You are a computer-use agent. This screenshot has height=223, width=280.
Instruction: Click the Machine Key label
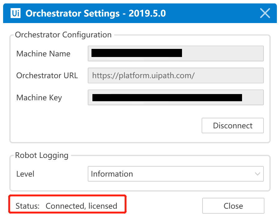(39, 98)
